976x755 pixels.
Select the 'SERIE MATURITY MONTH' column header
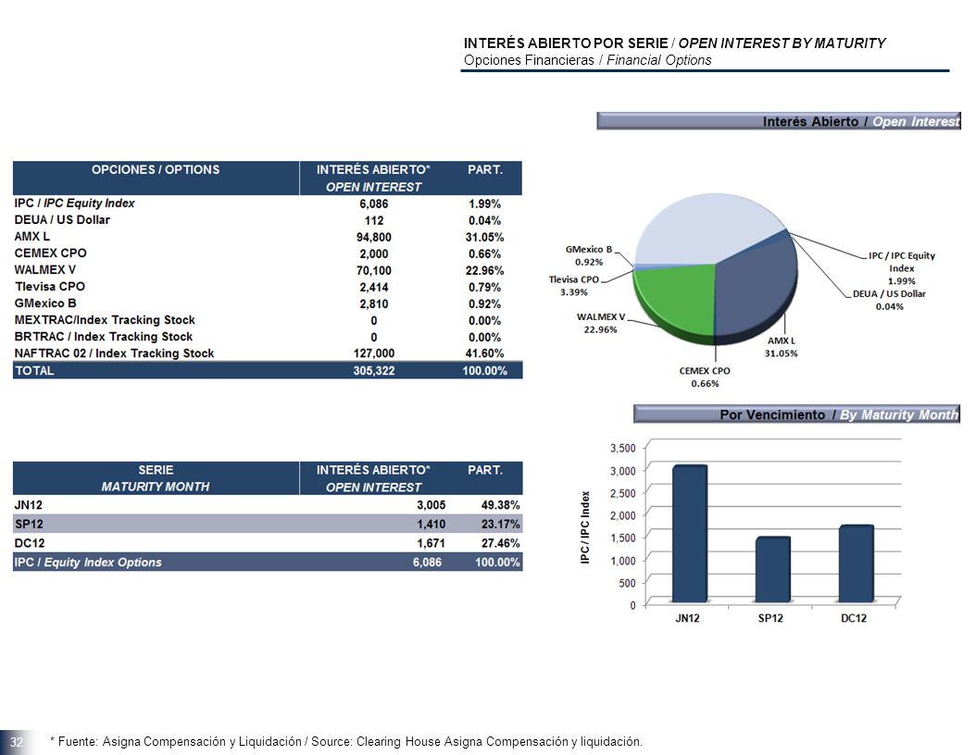pos(156,478)
